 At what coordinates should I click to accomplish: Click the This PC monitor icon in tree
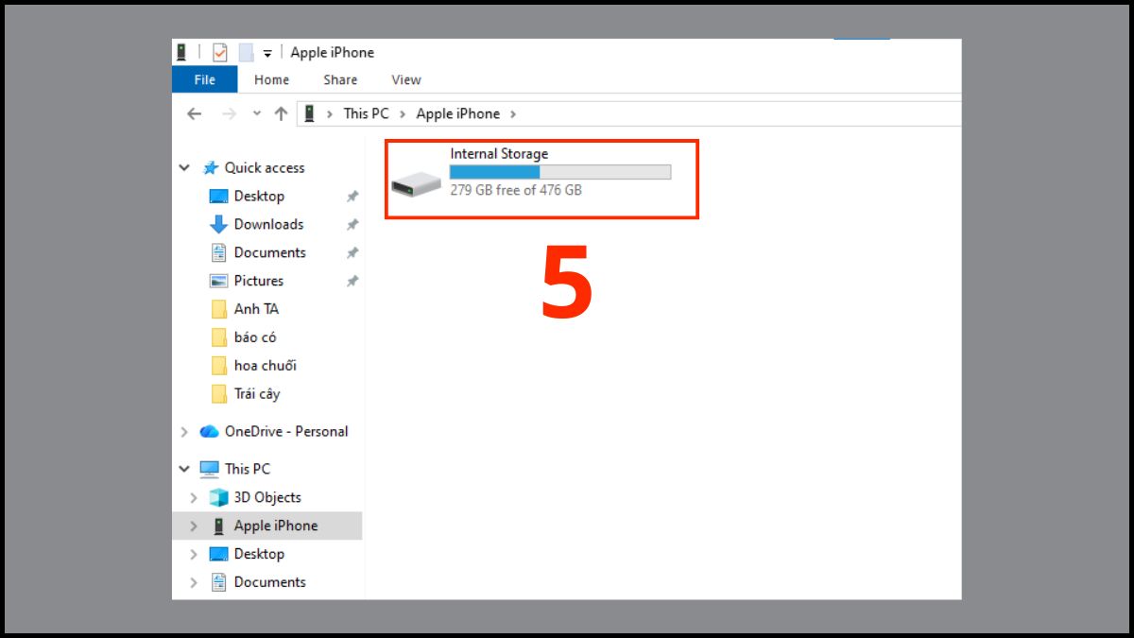(209, 469)
